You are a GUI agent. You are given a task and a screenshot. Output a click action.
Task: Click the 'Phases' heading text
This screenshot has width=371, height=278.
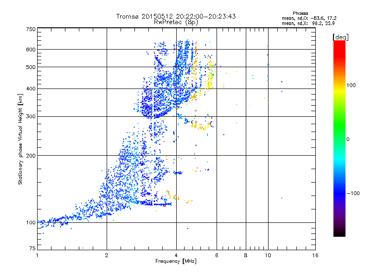click(300, 13)
